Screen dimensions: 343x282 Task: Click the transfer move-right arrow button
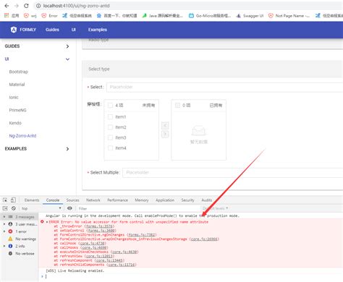pos(165,134)
